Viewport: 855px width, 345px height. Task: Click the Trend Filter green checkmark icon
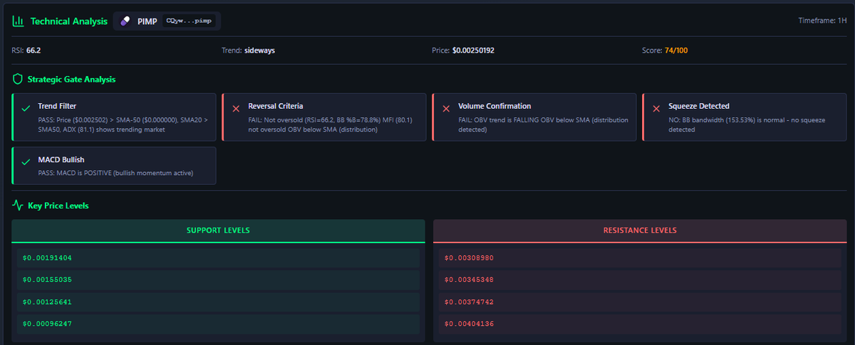click(x=26, y=108)
